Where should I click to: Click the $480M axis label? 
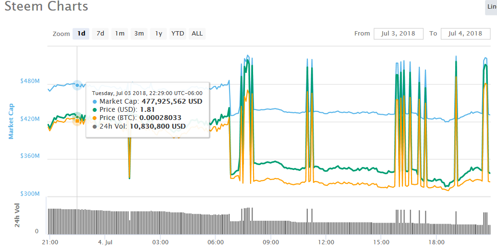click(x=30, y=81)
